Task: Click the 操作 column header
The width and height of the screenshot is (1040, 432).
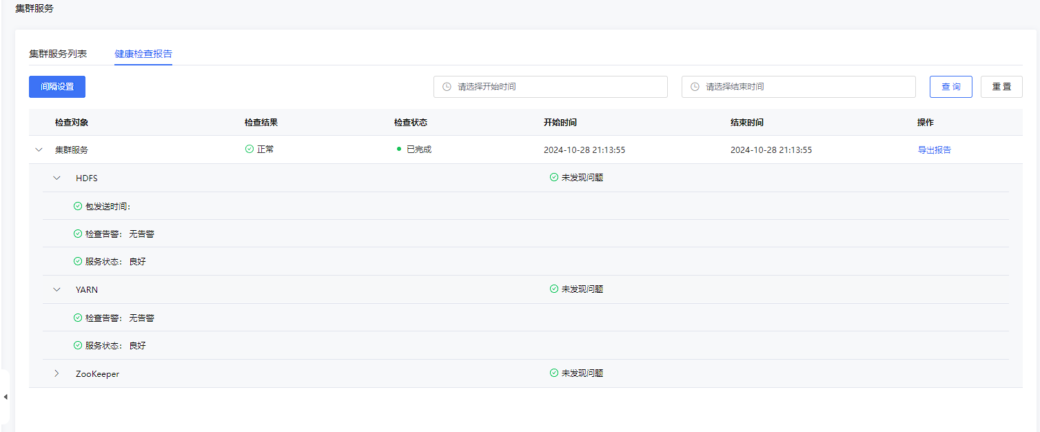Action: 926,122
